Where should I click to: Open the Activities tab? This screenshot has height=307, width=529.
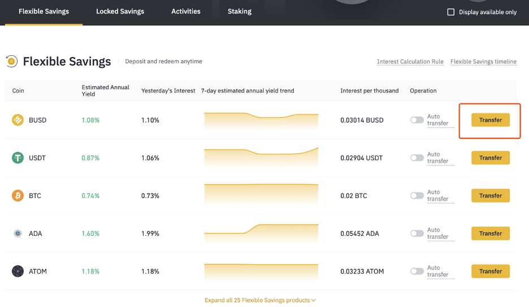click(x=186, y=11)
